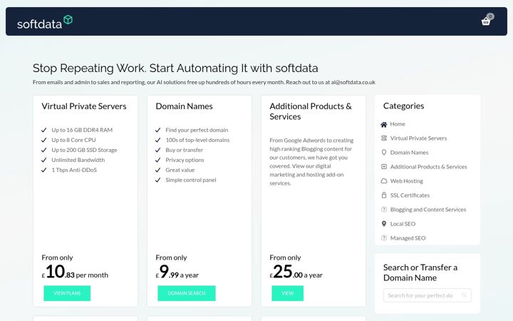Click 'Privacy options' feature text
This screenshot has width=513, height=321.
point(185,160)
